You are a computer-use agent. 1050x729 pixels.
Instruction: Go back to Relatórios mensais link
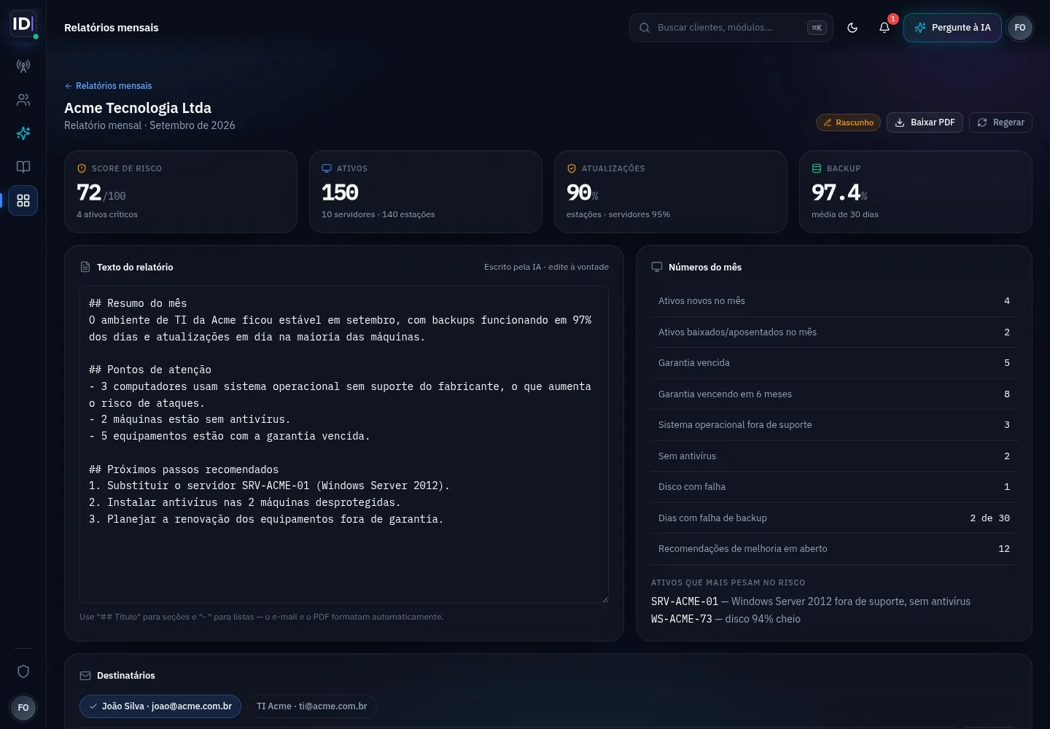109,86
